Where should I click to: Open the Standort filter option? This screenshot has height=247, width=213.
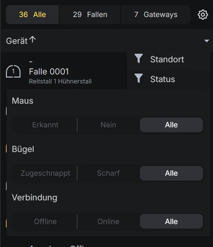click(x=167, y=59)
